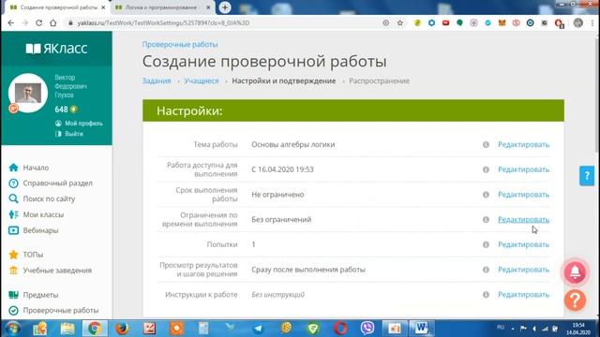Open Мой профиль
Image resolution: width=600 pixels, height=337 pixels.
tap(83, 124)
